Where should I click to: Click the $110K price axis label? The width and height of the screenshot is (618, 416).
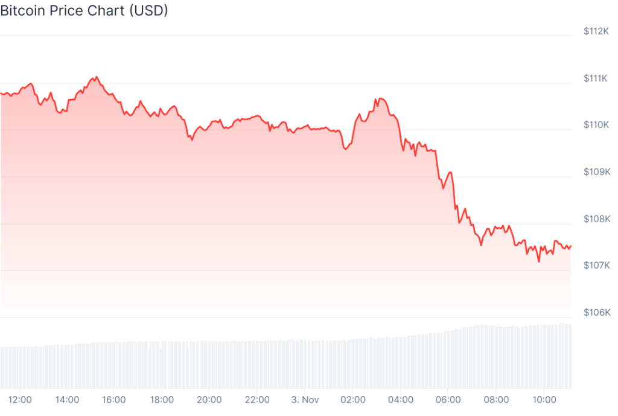pyautogui.click(x=596, y=125)
